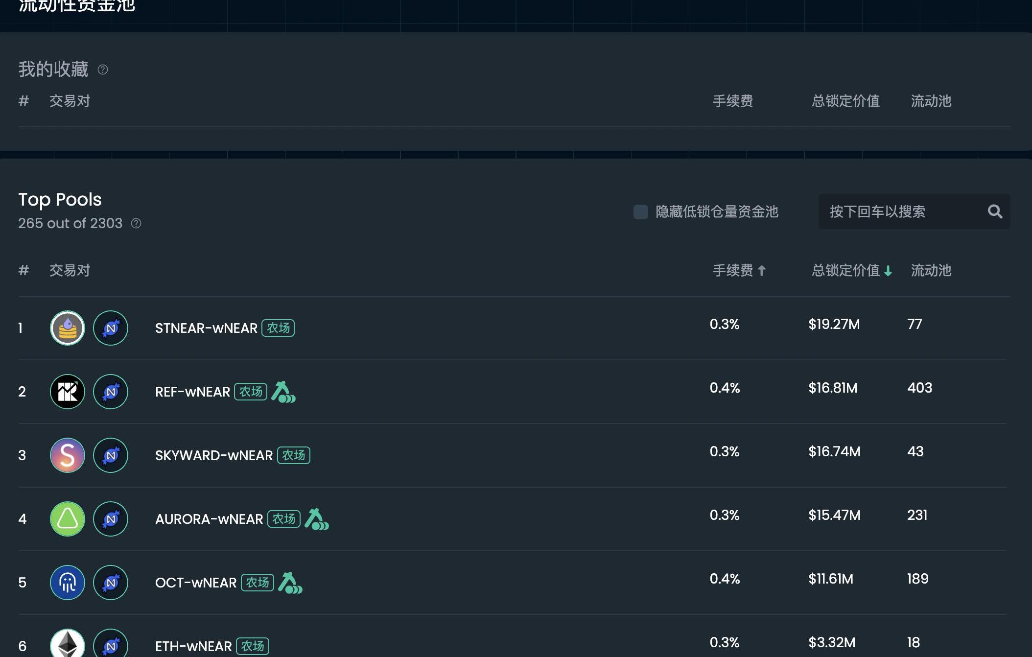Click help icon beside 265 out of 2303

tap(136, 223)
